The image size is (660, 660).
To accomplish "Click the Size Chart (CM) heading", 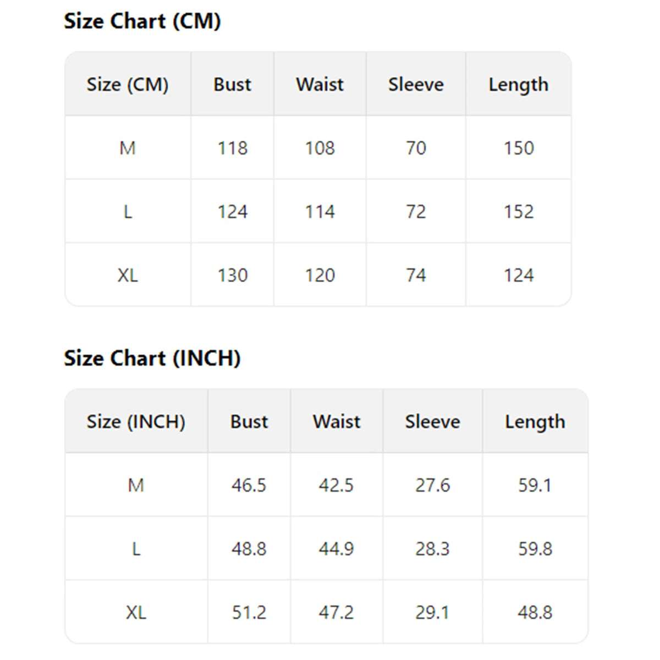I will point(142,21).
